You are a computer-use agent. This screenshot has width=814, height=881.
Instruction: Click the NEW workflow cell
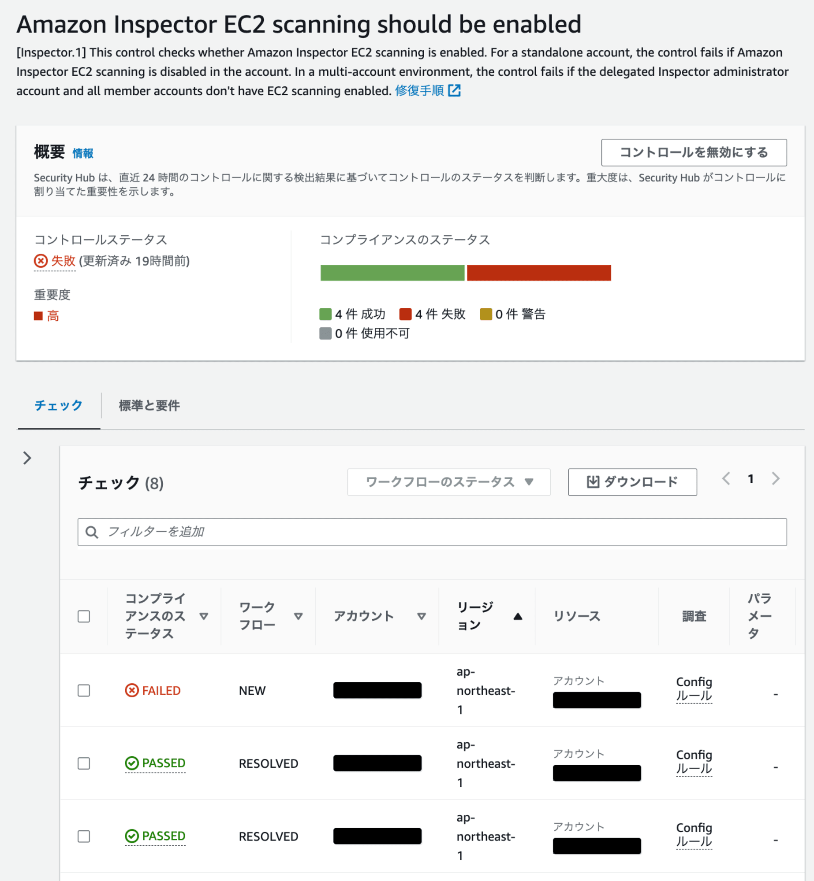point(252,690)
